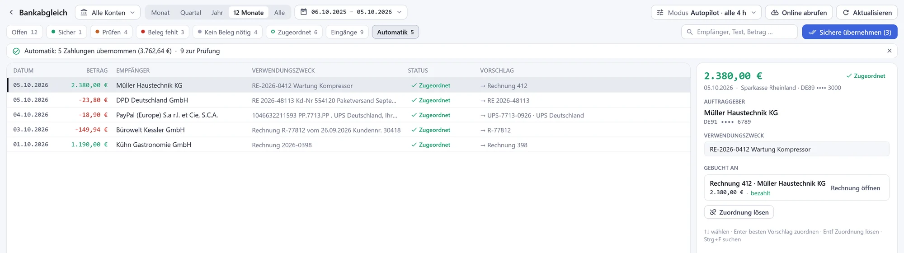Image resolution: width=904 pixels, height=253 pixels.
Task: Click the suggestion → RE 2026-48113
Action: [x=504, y=100]
